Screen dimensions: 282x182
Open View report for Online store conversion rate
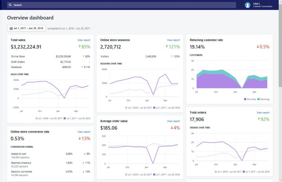84,132
